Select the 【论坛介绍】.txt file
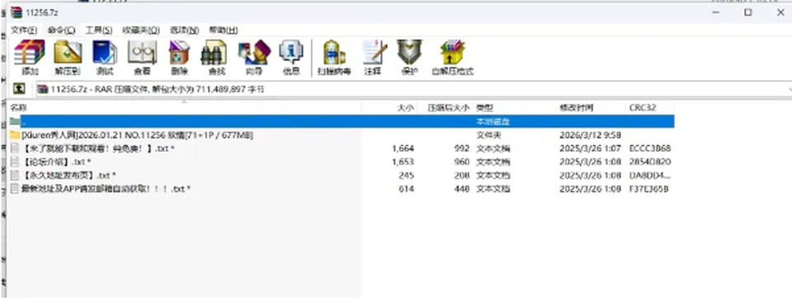Screen dimensions: 792x299 click(57, 161)
